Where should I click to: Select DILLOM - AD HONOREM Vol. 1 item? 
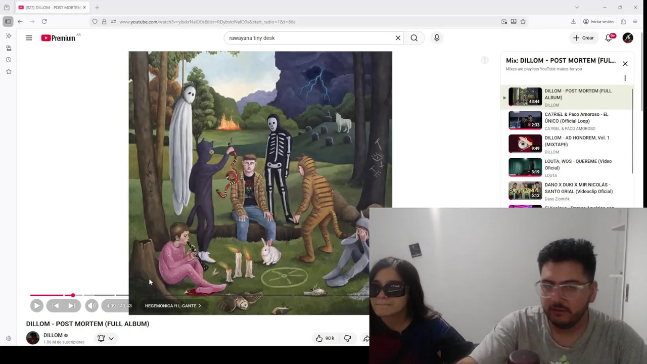(x=566, y=144)
